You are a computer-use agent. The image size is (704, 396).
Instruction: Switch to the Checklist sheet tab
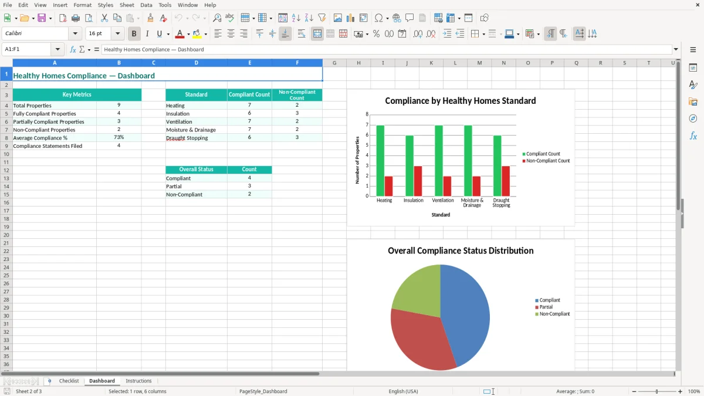tap(69, 381)
